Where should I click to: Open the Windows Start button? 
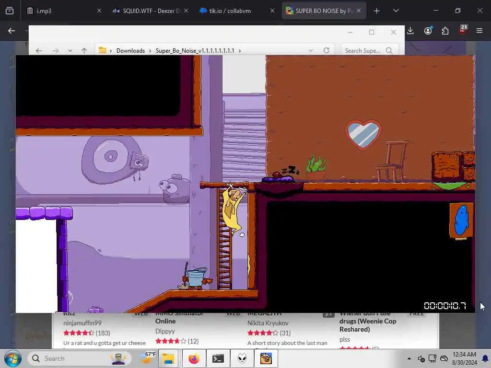tap(13, 358)
